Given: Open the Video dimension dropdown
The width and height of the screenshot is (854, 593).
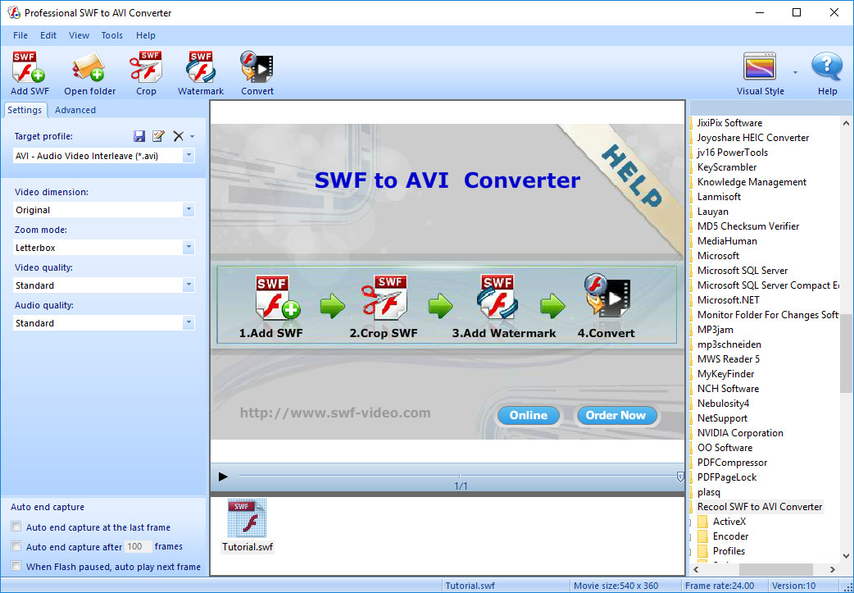Looking at the screenshot, I should tap(189, 209).
